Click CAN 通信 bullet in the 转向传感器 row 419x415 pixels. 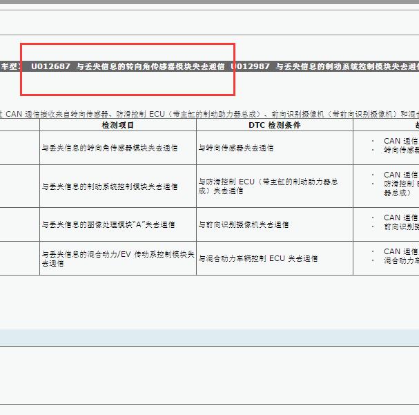(x=400, y=141)
